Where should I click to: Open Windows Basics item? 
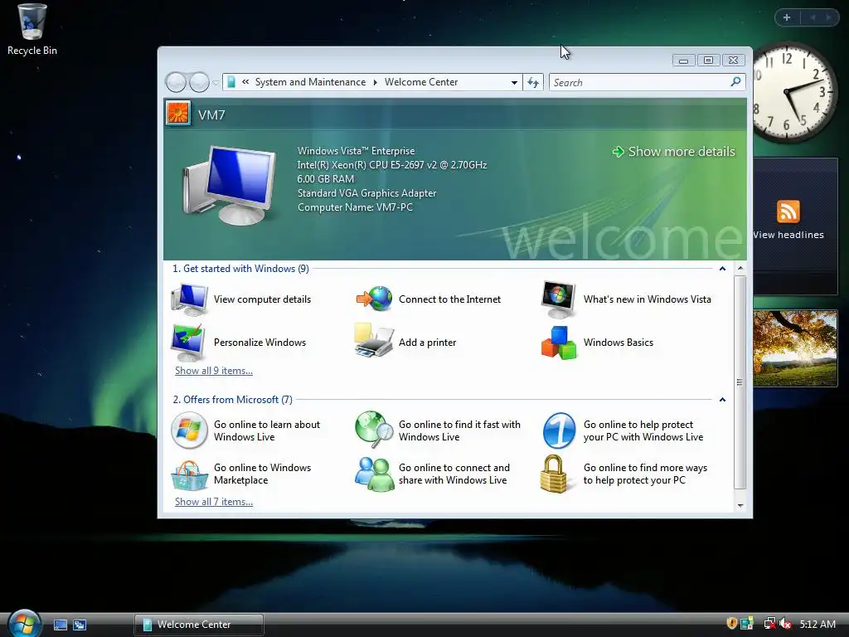[x=597, y=343]
